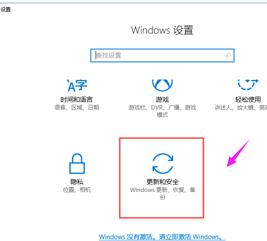The image size is (267, 241).
Task: Open the Windows 没有激活 activation link
Action: (162, 237)
